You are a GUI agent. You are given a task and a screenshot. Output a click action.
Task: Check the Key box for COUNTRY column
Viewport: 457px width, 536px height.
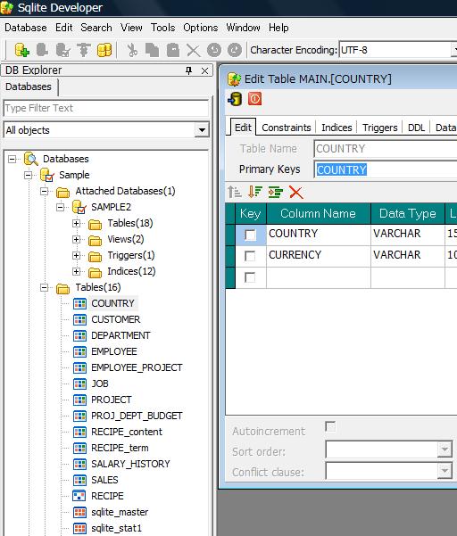click(x=250, y=235)
